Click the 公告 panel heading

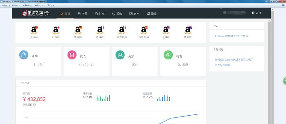216,26
